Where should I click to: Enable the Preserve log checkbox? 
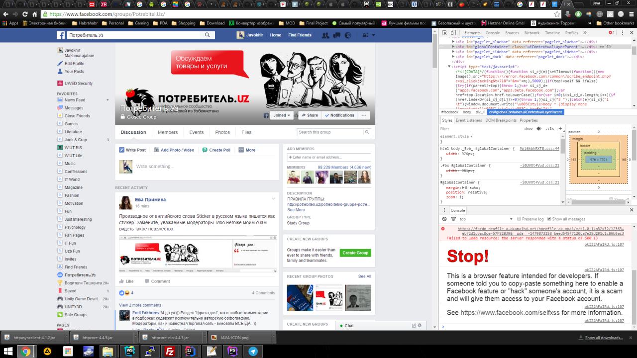(x=519, y=219)
